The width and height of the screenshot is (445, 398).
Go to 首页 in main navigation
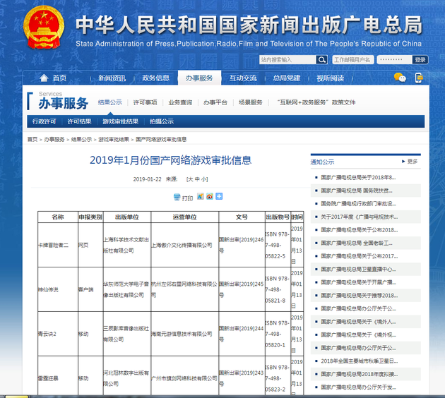pos(59,78)
